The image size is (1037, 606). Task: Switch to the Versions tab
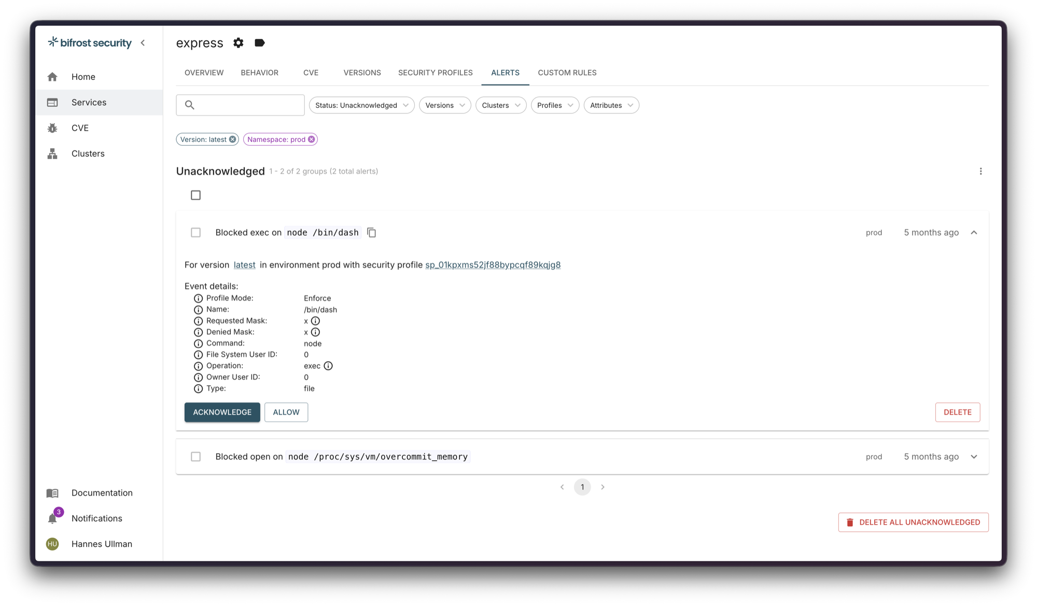pyautogui.click(x=362, y=73)
